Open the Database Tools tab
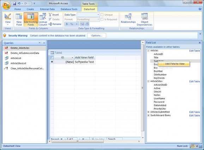Viewport: 204px width, 150px height. pyautogui.click(x=69, y=9)
